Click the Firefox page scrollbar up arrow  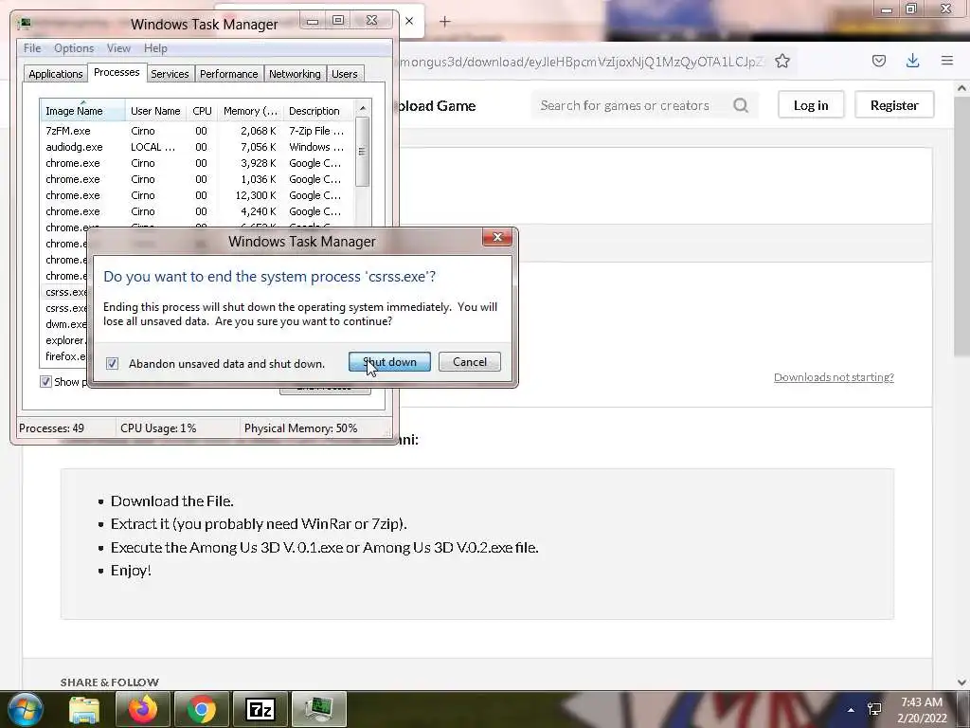pos(961,88)
